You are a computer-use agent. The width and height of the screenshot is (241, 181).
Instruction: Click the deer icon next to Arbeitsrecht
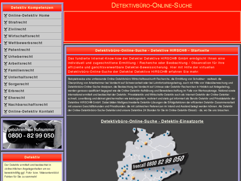point(6,64)
